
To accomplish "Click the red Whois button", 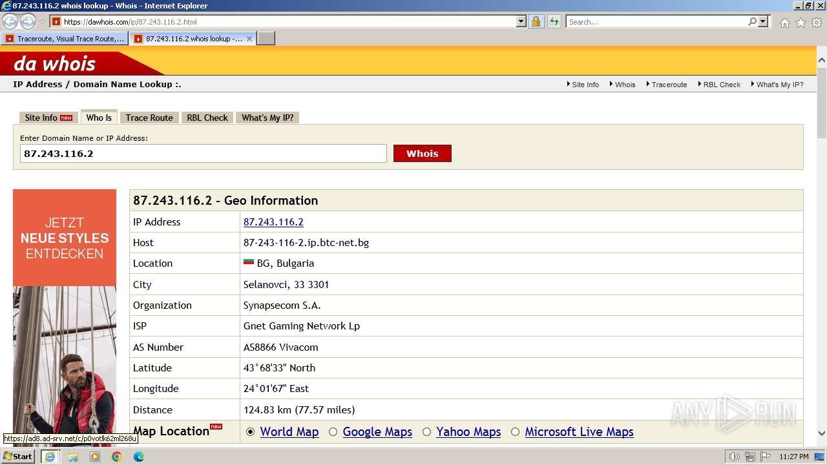I will [423, 153].
